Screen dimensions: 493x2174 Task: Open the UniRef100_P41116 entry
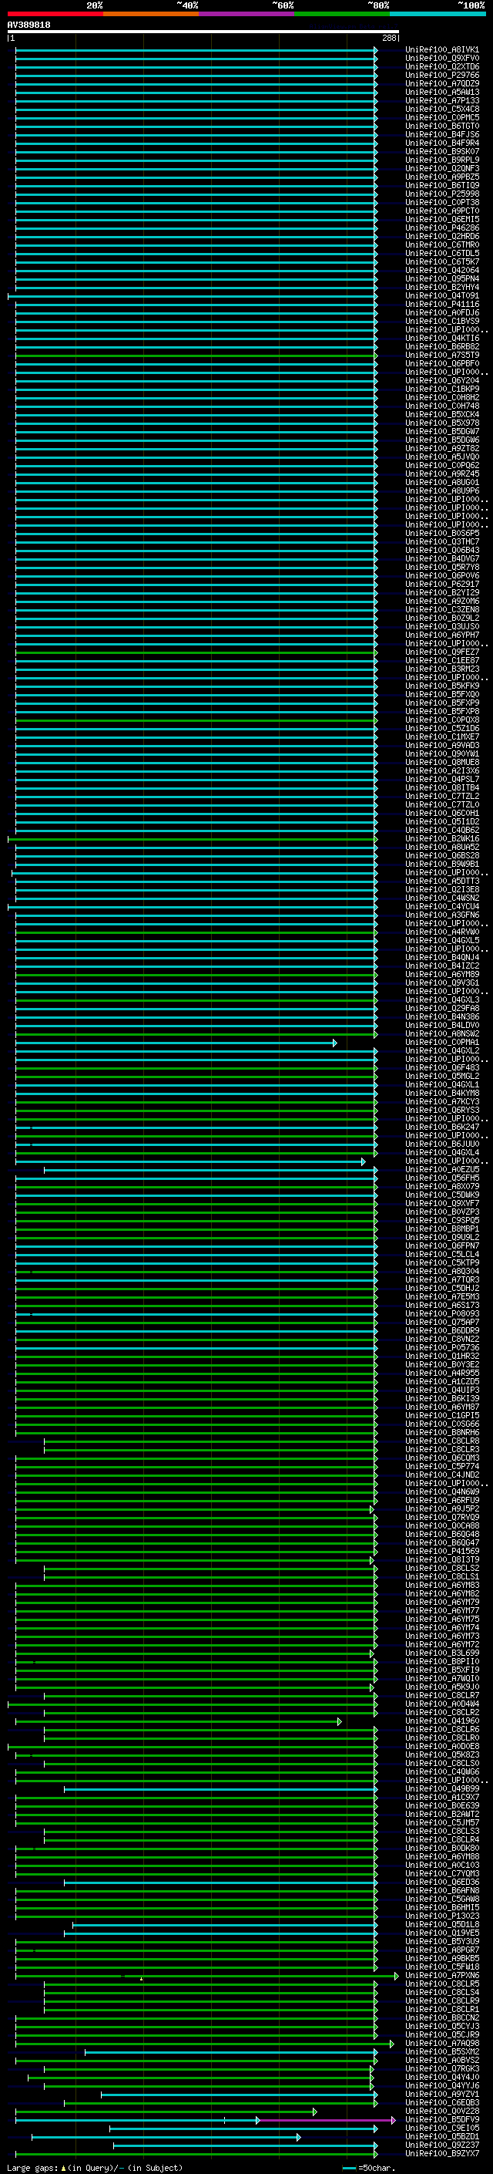(441, 305)
